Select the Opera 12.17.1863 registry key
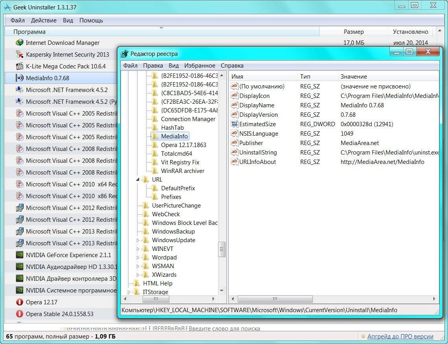 click(184, 145)
